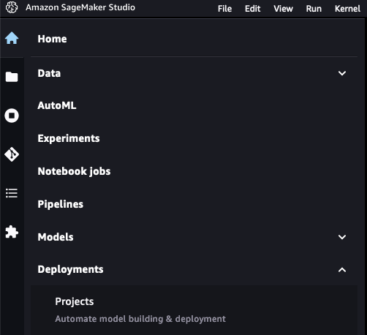
Task: Open the File menu
Action: coord(224,9)
